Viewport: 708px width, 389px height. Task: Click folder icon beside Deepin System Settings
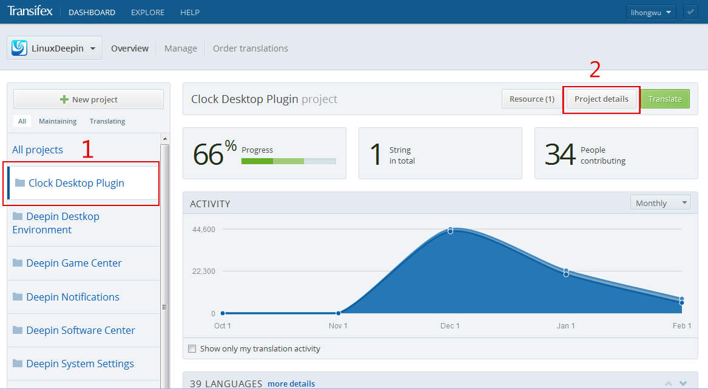[18, 364]
